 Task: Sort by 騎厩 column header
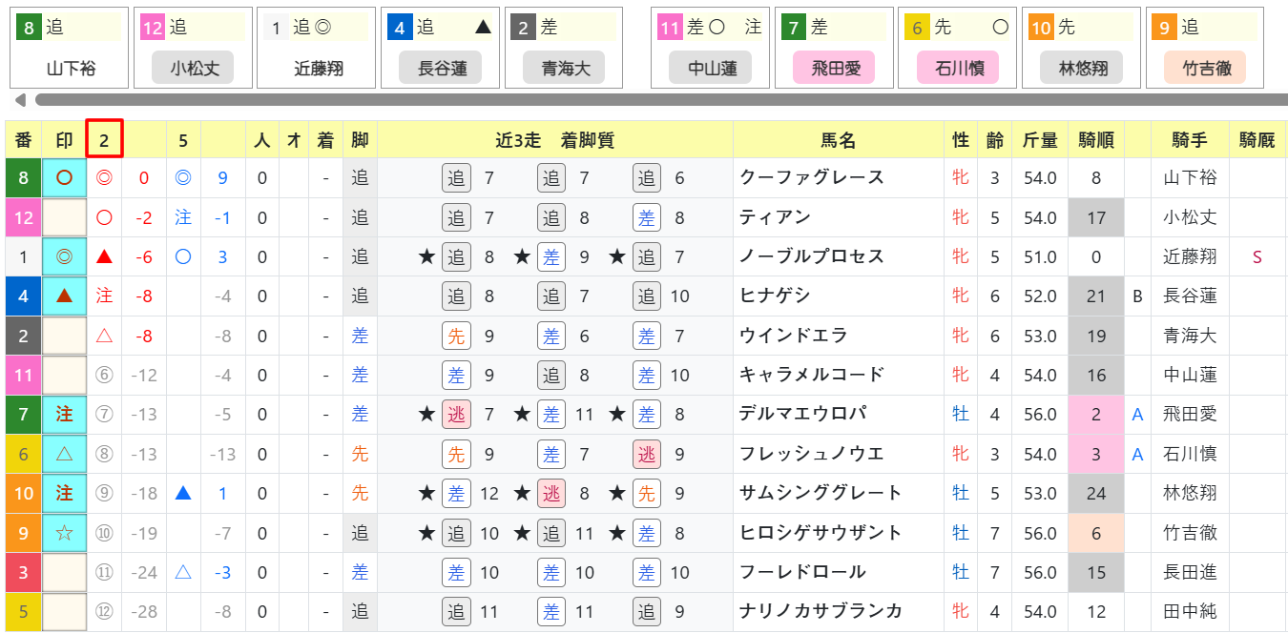[x=1257, y=140]
